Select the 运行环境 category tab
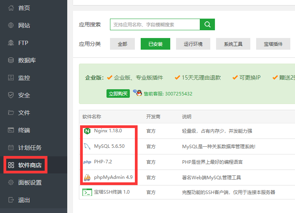The width and height of the screenshot is (295, 213). (x=193, y=44)
